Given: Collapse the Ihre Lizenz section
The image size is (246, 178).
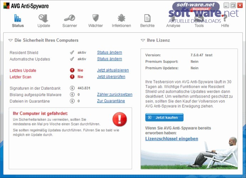Looking at the screenshot, I should click(143, 41).
